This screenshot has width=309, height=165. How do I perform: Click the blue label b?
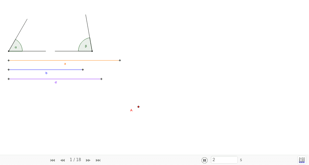coord(46,73)
